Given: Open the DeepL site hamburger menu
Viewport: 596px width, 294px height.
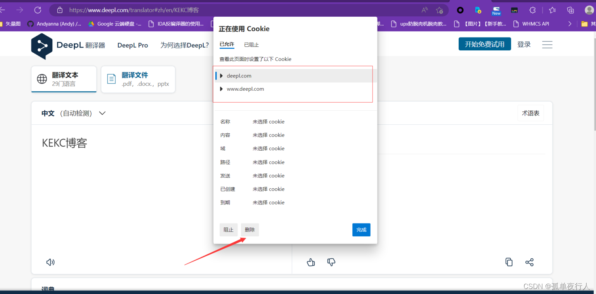Looking at the screenshot, I should point(547,44).
